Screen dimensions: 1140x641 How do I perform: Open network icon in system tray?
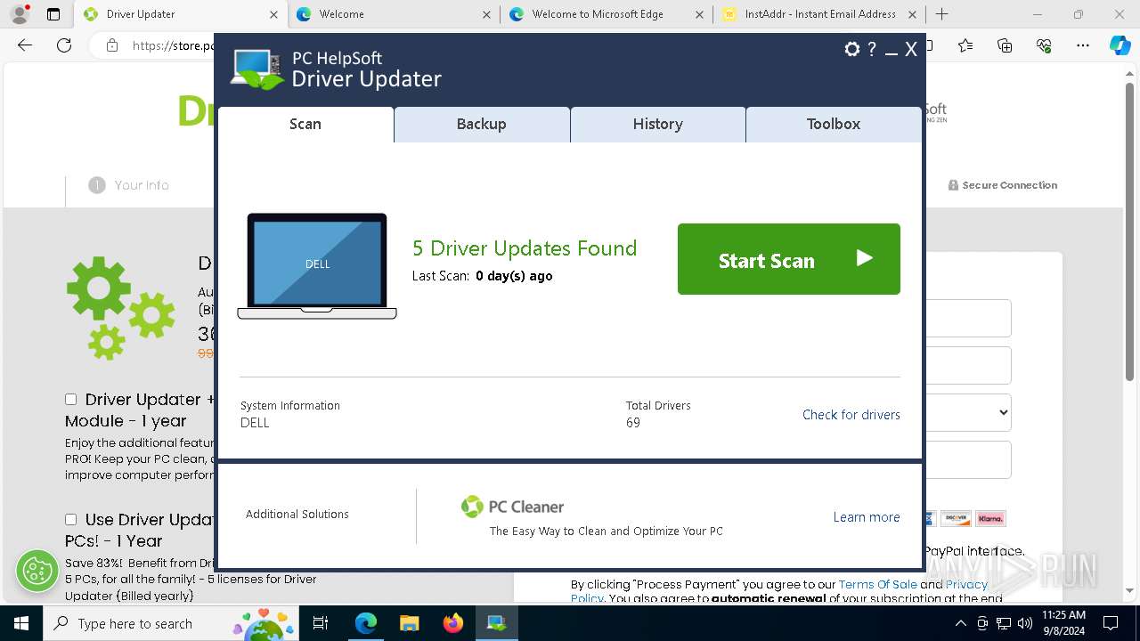point(1004,623)
